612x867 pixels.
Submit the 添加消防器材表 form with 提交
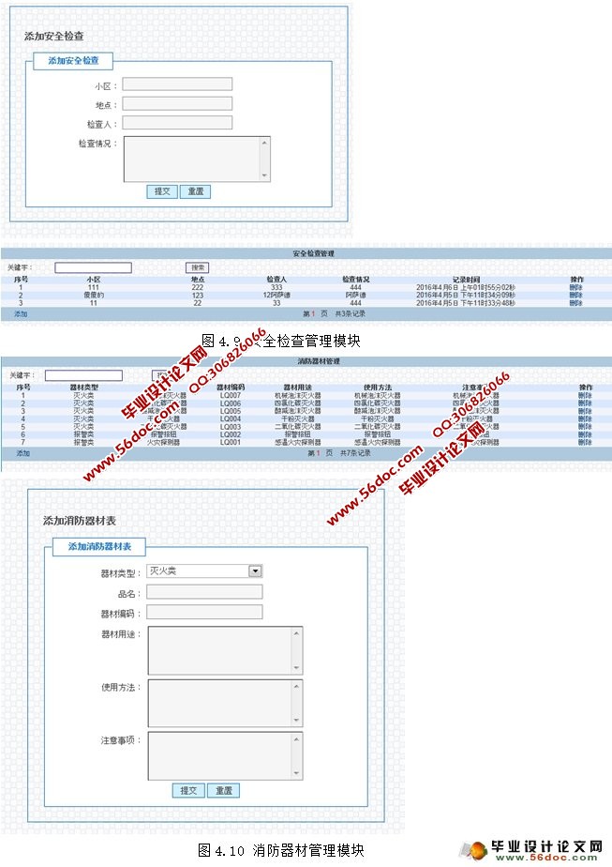coord(188,790)
